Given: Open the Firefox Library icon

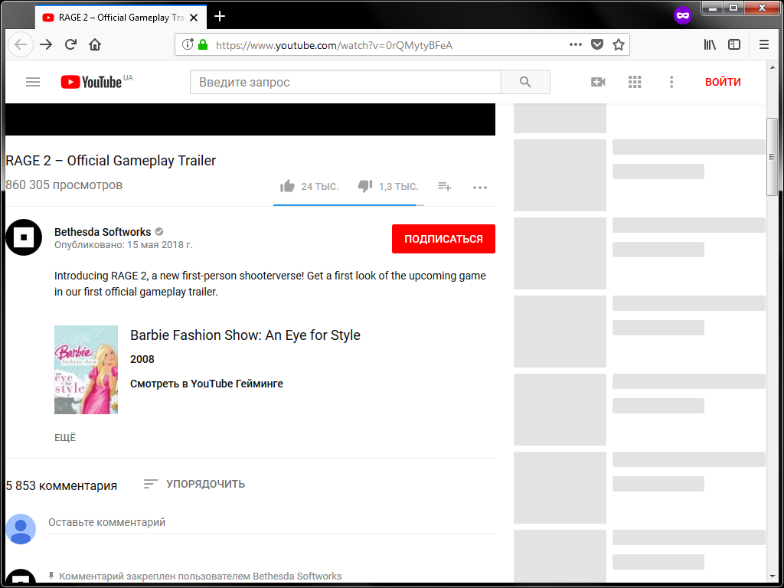Looking at the screenshot, I should coord(710,45).
